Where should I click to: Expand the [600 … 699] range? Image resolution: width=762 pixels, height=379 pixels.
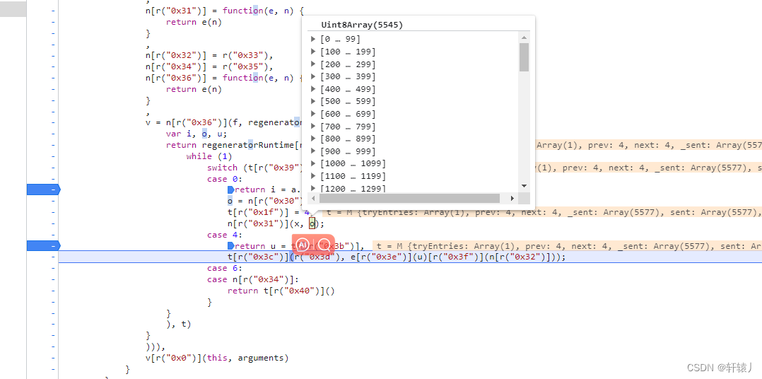pos(313,114)
